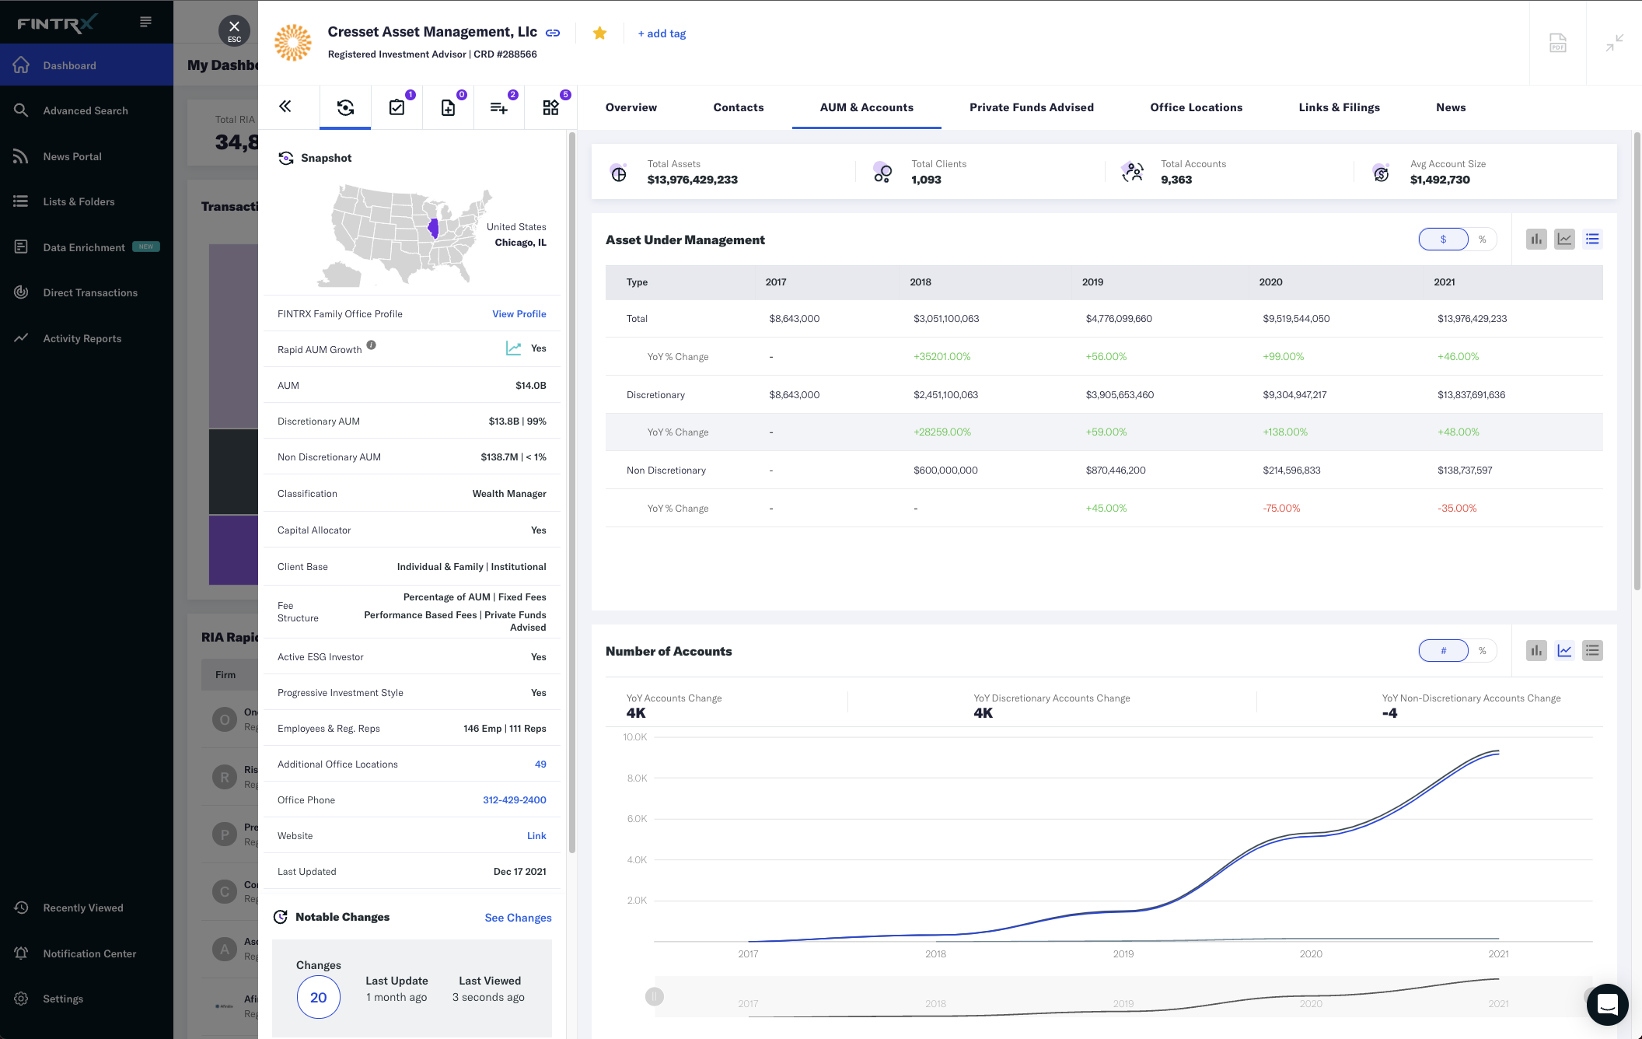Show AUM as line chart
1642x1039 pixels.
click(1564, 240)
